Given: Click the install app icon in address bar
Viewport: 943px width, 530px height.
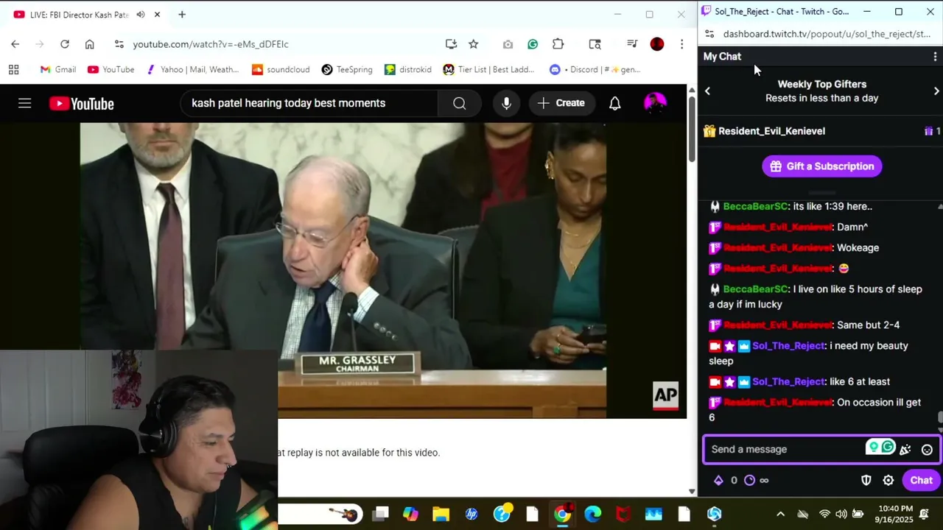Looking at the screenshot, I should click(451, 44).
